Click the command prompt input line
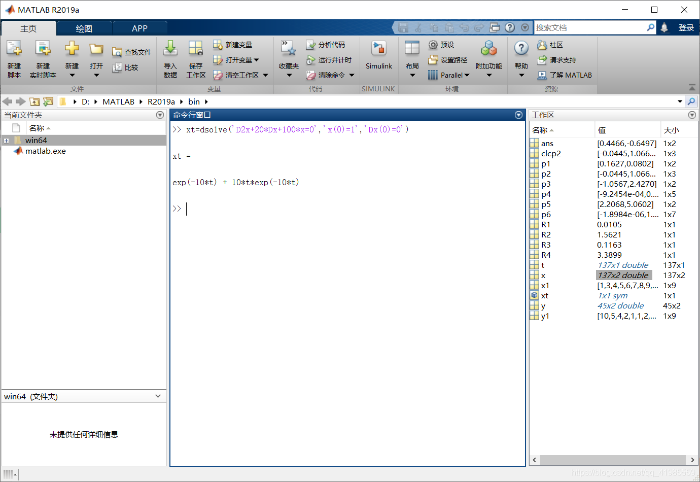The height and width of the screenshot is (482, 700). 347,209
